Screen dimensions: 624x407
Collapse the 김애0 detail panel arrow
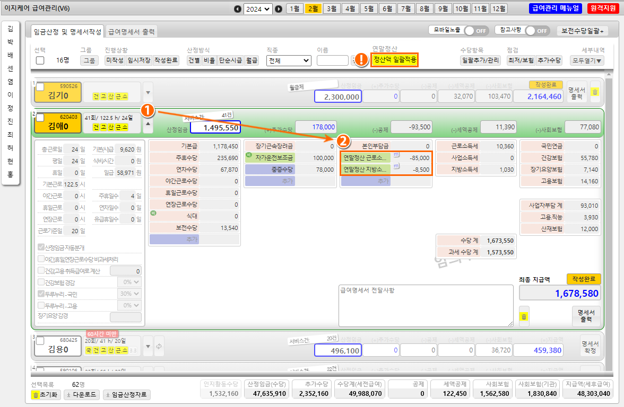pos(148,125)
